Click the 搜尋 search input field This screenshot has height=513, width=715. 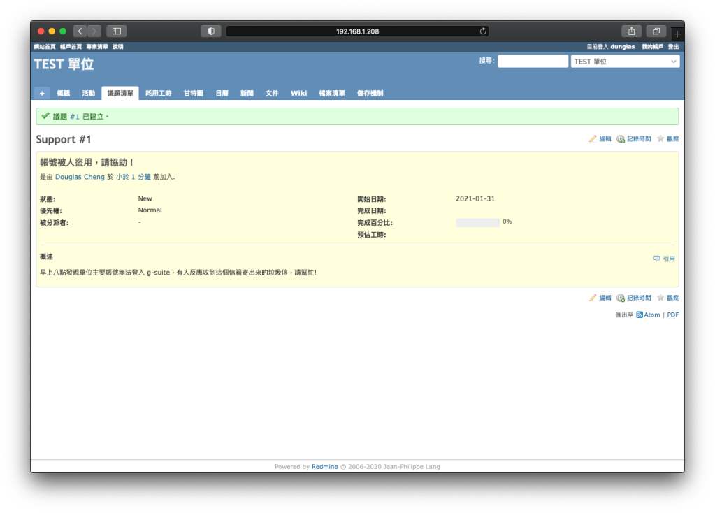pos(533,62)
